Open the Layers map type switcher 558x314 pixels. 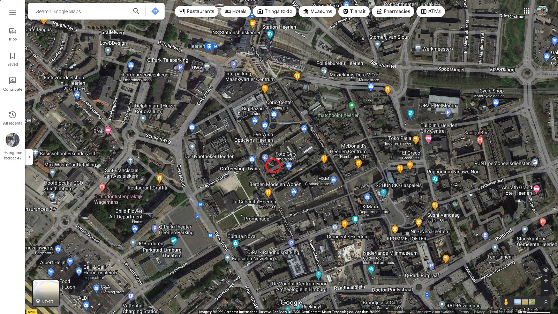[x=46, y=293]
